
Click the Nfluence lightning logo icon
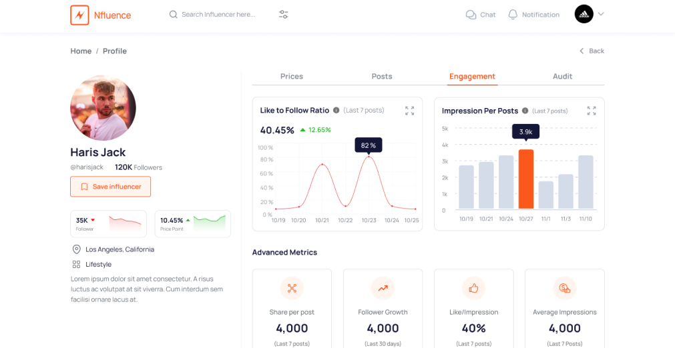point(79,15)
